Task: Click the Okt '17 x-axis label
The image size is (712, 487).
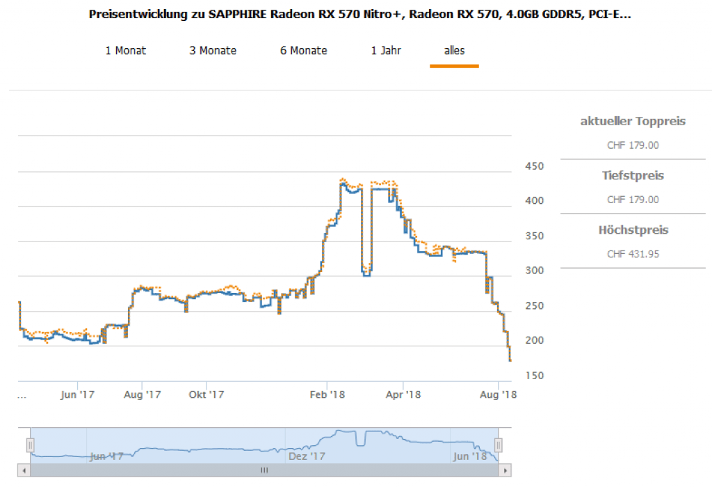Action: coord(206,394)
